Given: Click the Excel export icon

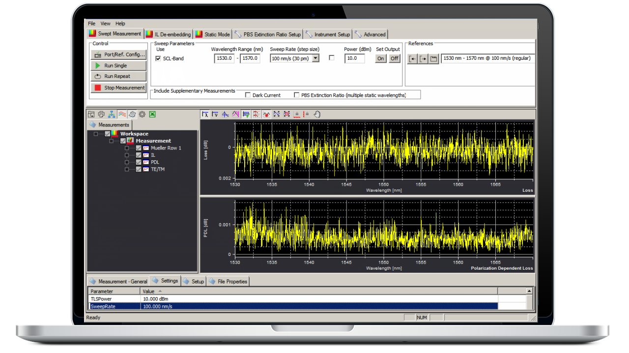Looking at the screenshot, I should 152,114.
